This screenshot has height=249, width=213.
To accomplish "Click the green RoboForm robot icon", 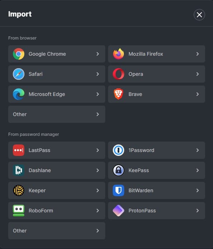I will [x=19, y=211].
